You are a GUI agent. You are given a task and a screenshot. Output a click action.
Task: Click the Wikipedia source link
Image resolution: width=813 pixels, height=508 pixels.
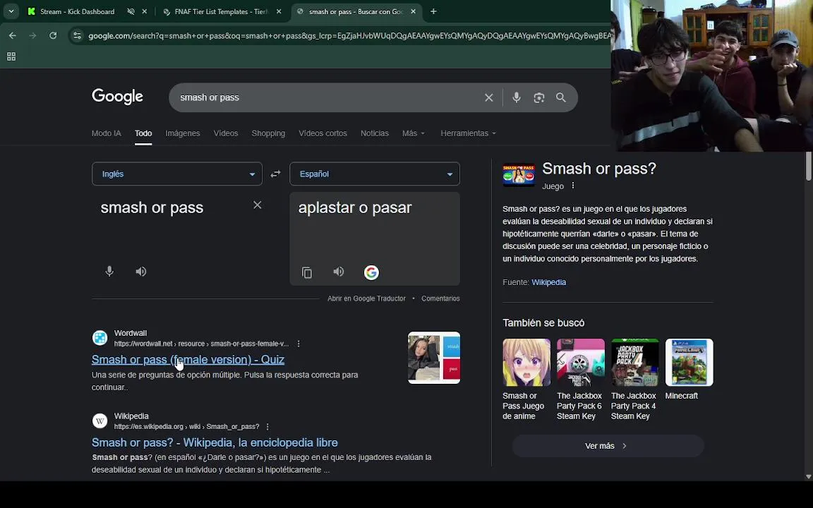pyautogui.click(x=548, y=282)
